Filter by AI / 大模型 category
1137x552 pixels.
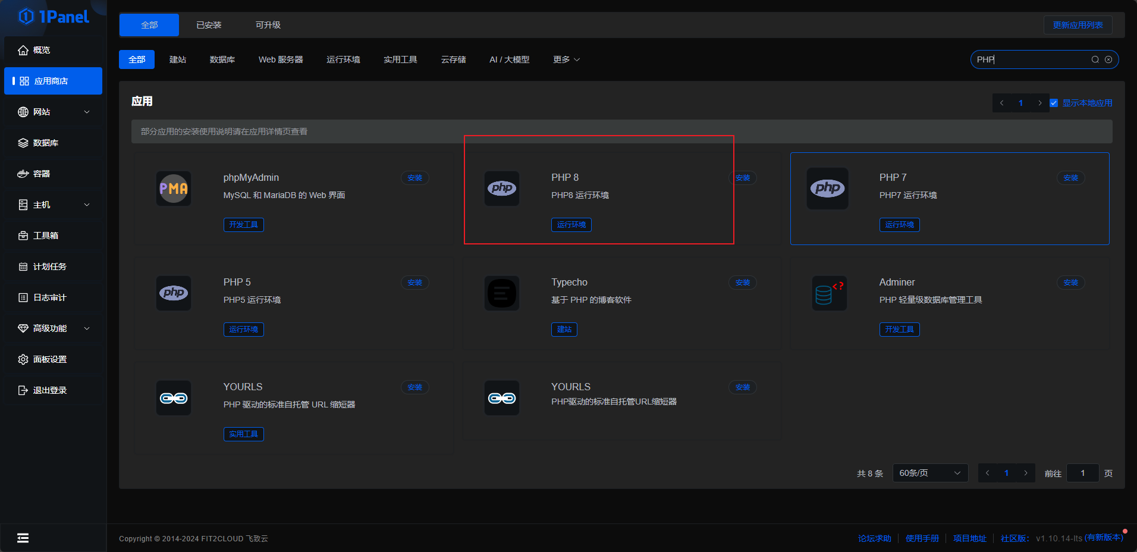pyautogui.click(x=510, y=59)
